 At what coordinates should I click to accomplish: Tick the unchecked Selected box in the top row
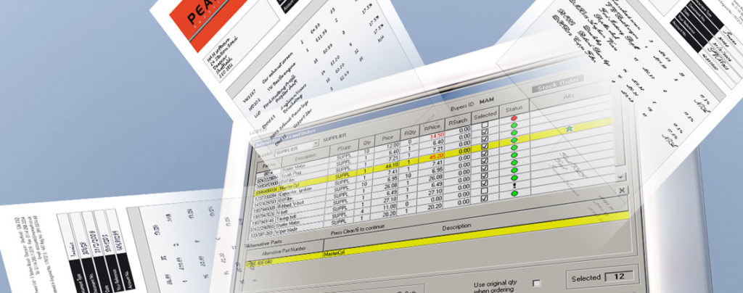pyautogui.click(x=485, y=125)
